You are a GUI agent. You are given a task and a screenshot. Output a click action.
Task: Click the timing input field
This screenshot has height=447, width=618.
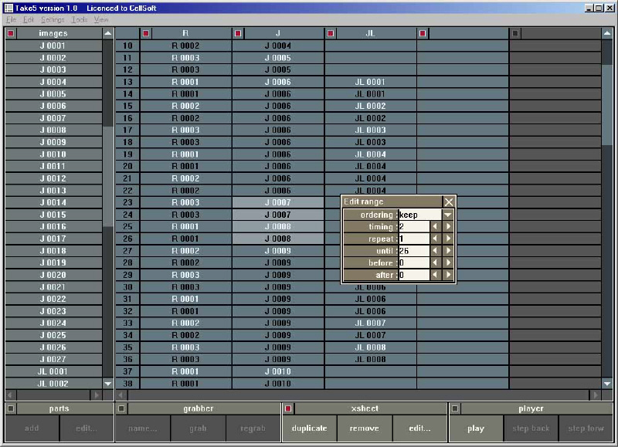coord(414,226)
